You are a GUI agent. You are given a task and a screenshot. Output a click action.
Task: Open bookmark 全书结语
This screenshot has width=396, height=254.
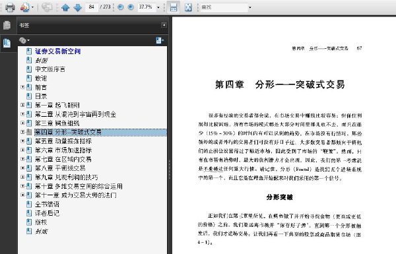pyautogui.click(x=47, y=205)
